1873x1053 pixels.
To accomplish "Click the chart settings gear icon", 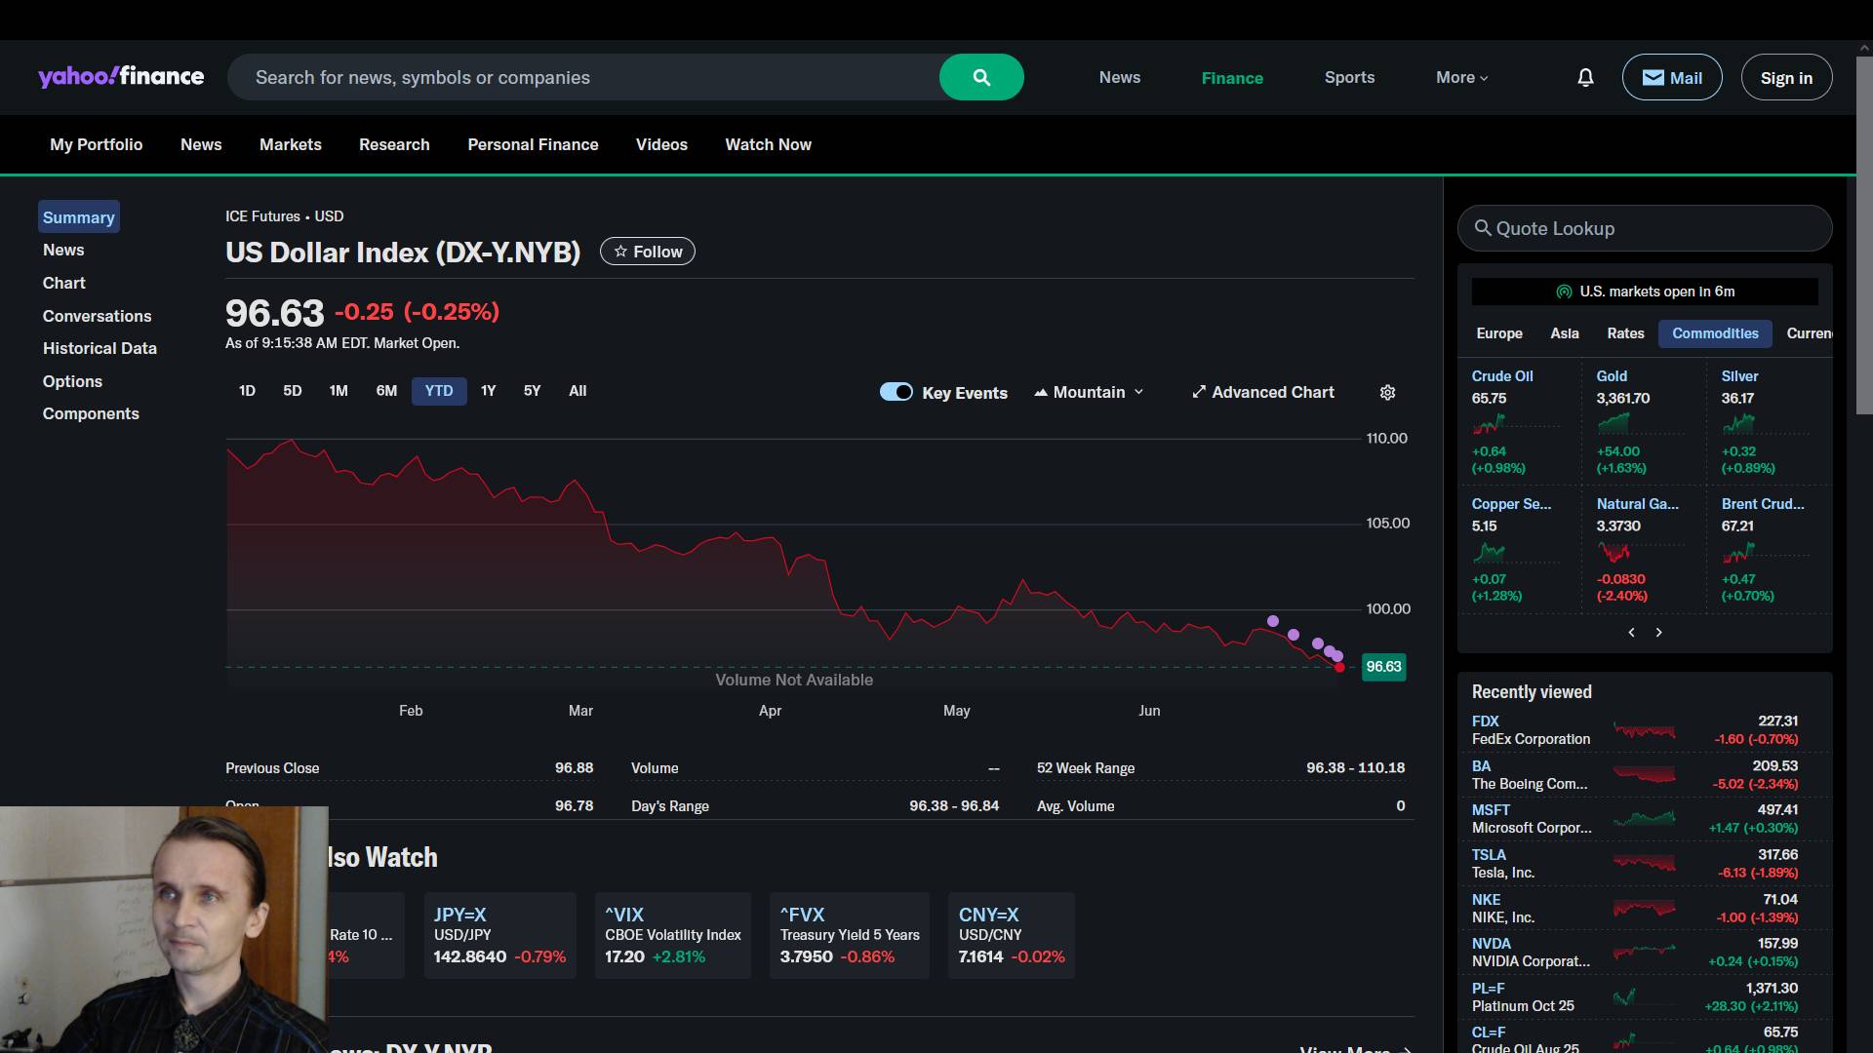I will [1387, 392].
